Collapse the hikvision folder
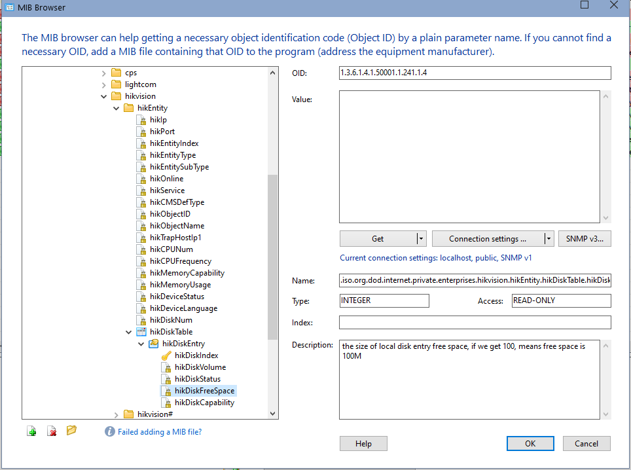The height and width of the screenshot is (470, 631). coord(104,97)
